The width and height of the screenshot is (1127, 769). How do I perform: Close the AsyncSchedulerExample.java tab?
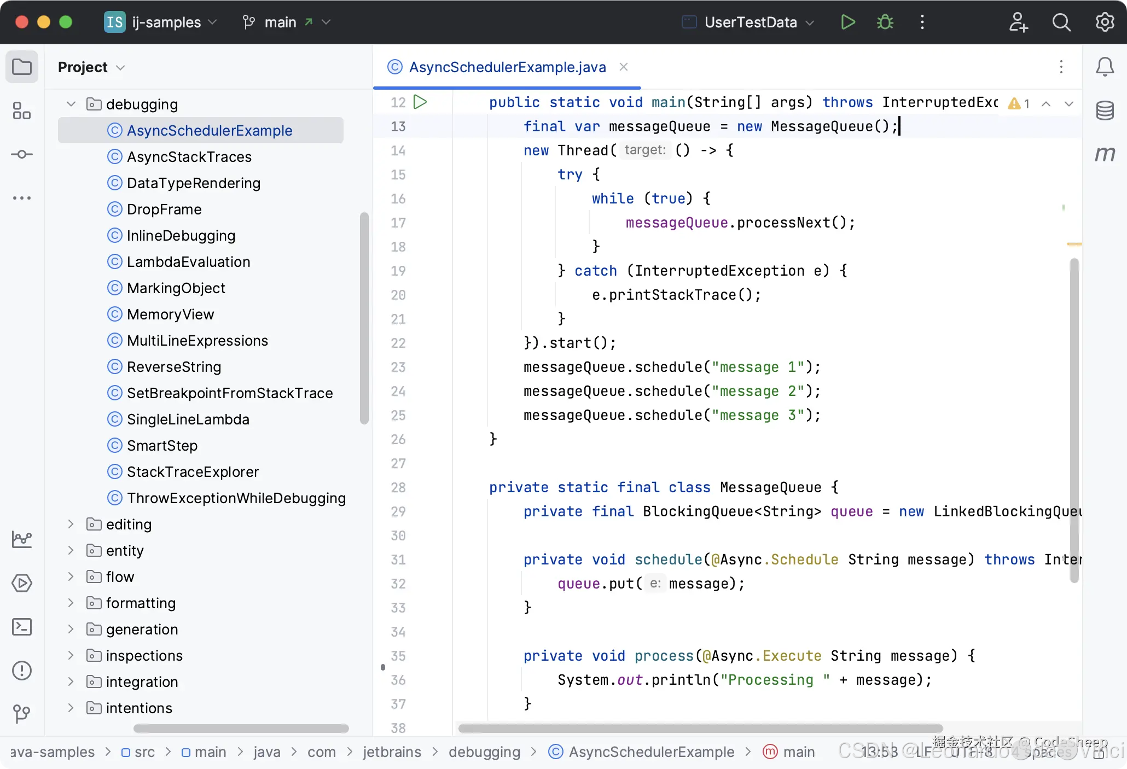coord(623,67)
